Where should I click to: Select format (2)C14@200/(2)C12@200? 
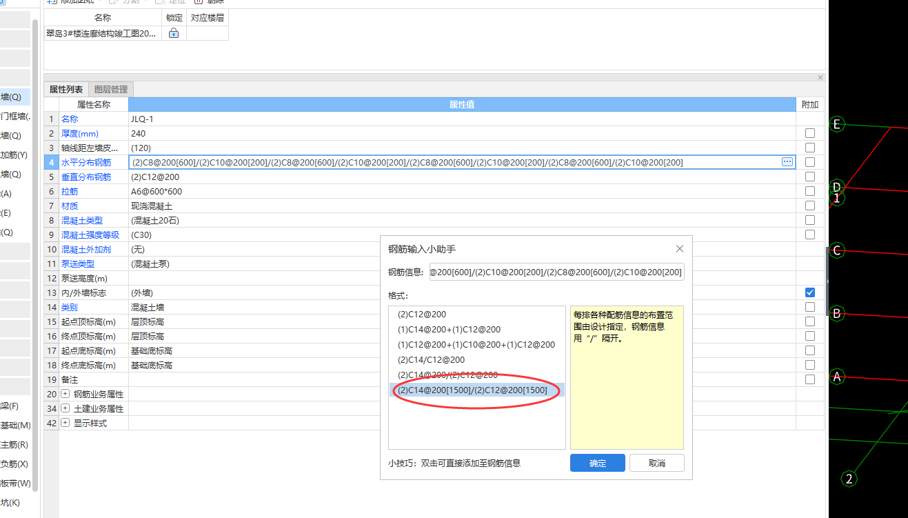pyautogui.click(x=476, y=375)
